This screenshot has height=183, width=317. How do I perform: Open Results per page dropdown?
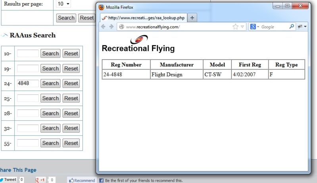[63, 4]
